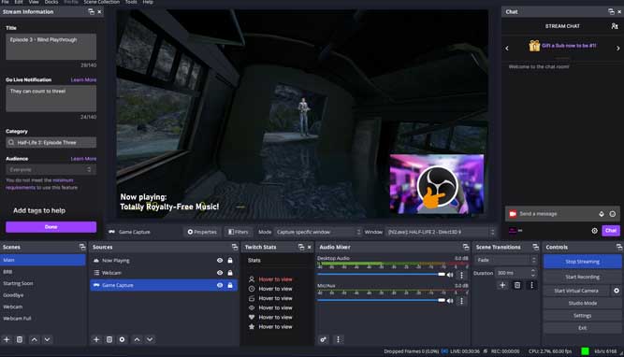Open the audio mixer advanced settings gear
Viewport: 624px width, 357px height.
(x=323, y=339)
